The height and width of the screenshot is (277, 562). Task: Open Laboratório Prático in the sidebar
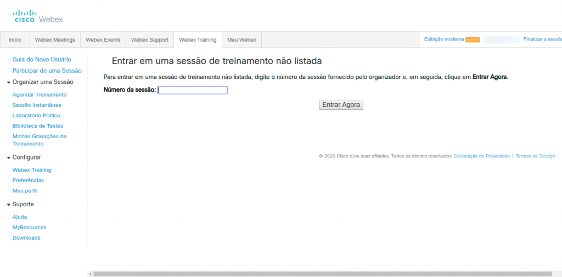[36, 115]
